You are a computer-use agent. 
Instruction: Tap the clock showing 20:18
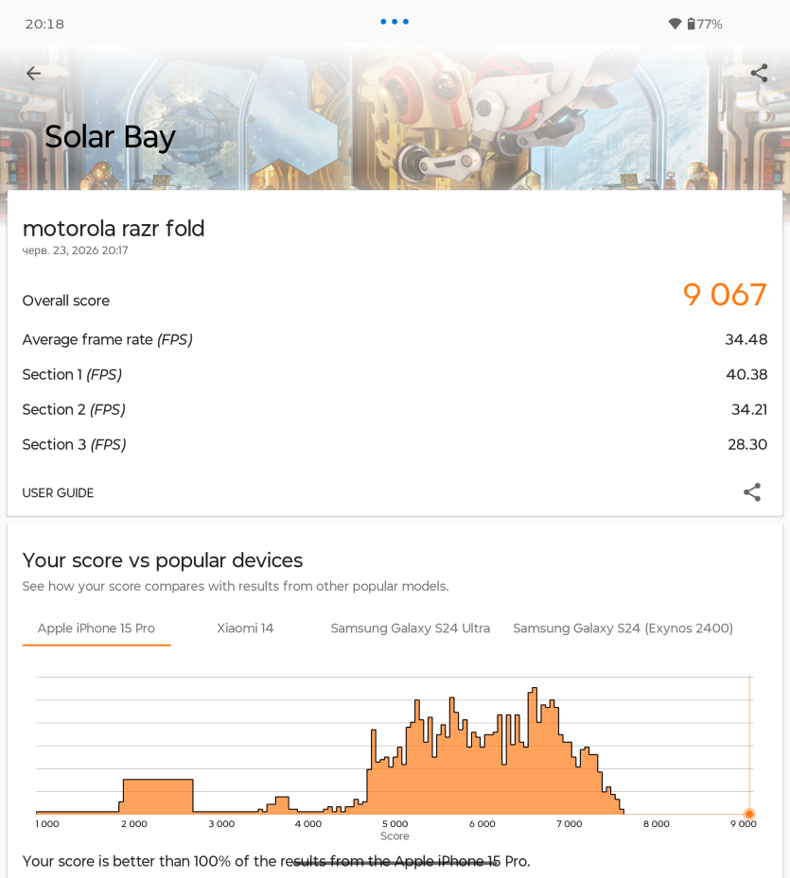coord(44,24)
